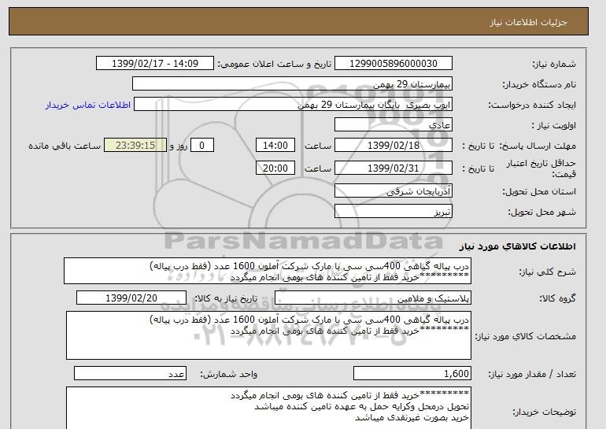Viewport: 606px width, 429px height.
Task: Click the remaining days field showing 0
Action: point(201,146)
